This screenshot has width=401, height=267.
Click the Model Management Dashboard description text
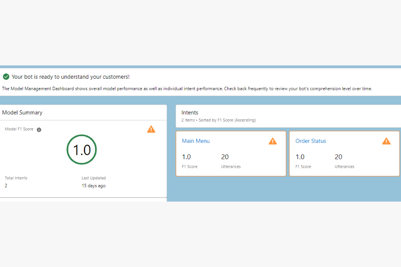click(x=187, y=89)
